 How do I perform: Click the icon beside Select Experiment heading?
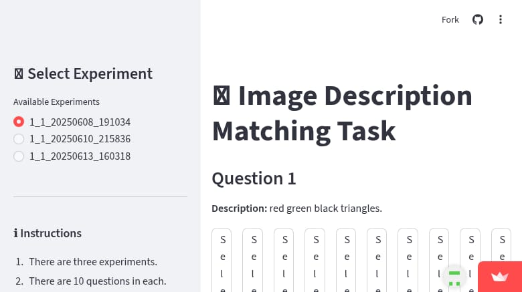[x=19, y=74]
